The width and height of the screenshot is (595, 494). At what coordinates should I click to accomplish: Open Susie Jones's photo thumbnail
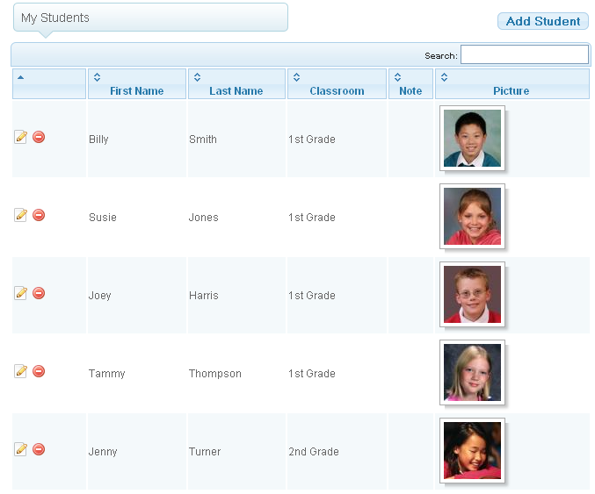tap(472, 216)
